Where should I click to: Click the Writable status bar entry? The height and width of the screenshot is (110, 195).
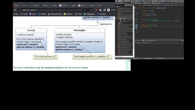click(135, 58)
